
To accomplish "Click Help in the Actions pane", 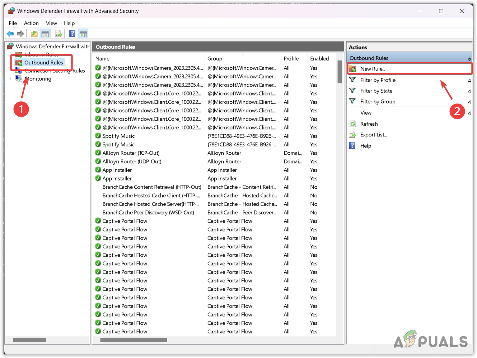I will [x=366, y=146].
